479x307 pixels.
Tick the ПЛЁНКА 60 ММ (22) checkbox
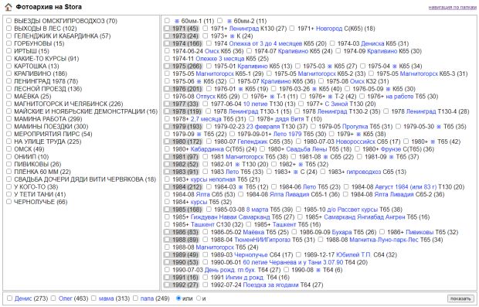8,172
